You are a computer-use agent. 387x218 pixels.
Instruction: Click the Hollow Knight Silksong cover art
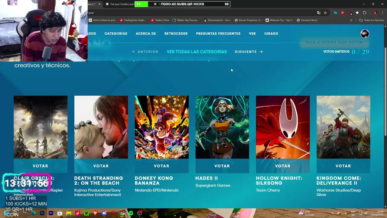tap(283, 127)
